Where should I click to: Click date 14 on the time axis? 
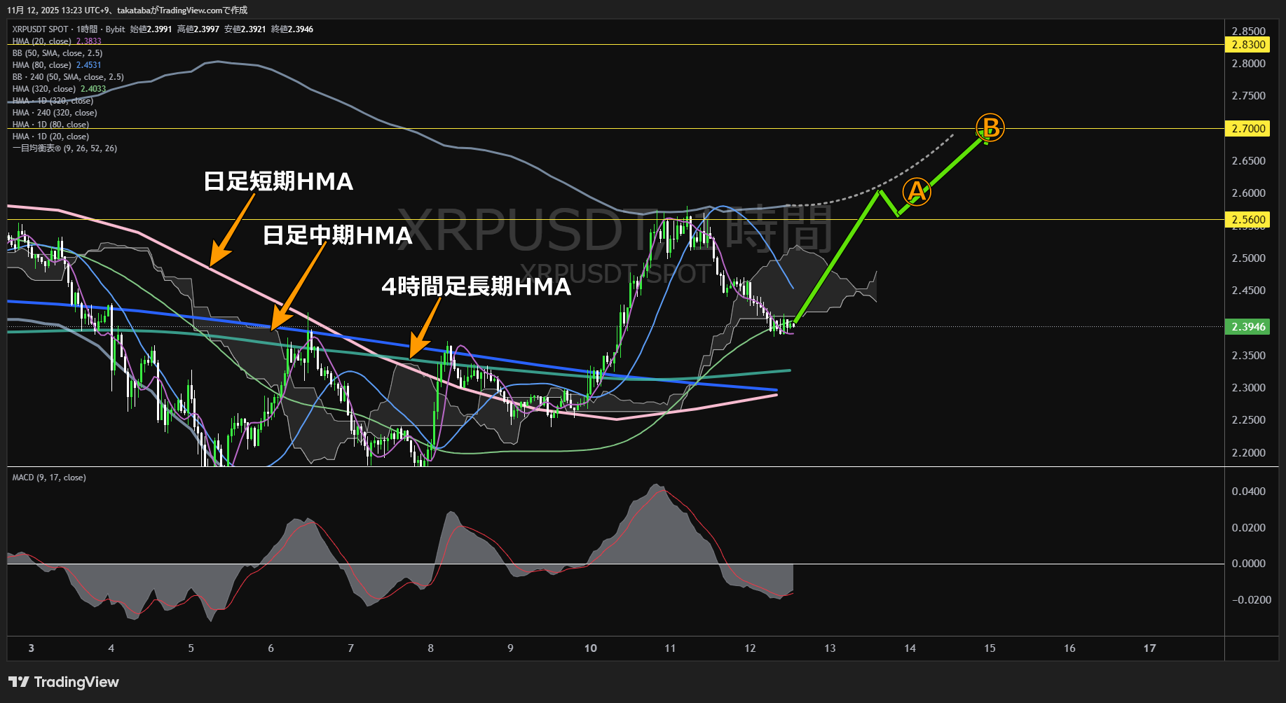click(910, 648)
